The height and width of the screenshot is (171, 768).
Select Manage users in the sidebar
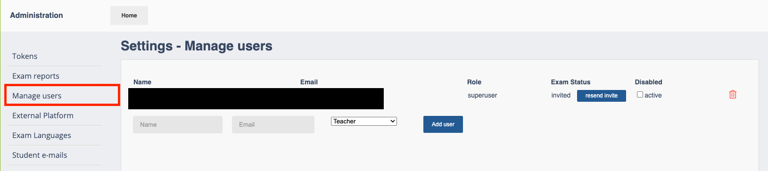[x=37, y=96]
